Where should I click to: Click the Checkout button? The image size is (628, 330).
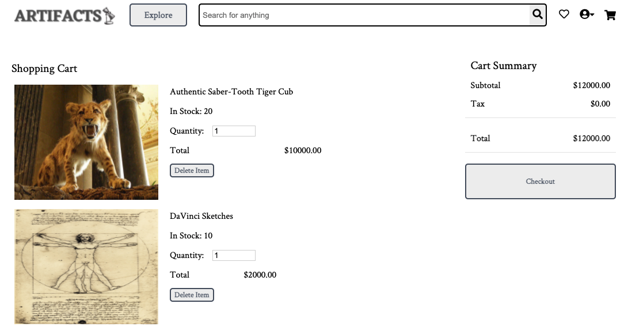point(541,181)
